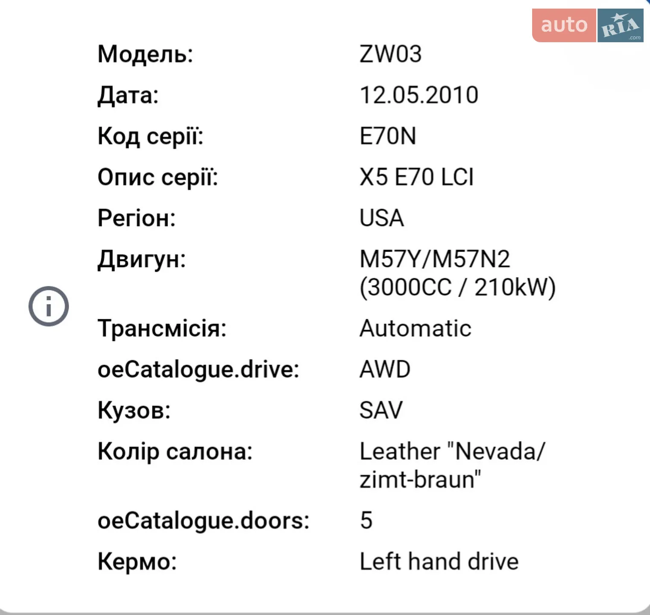Click the Колір салона label
This screenshot has width=650, height=615.
(x=175, y=451)
